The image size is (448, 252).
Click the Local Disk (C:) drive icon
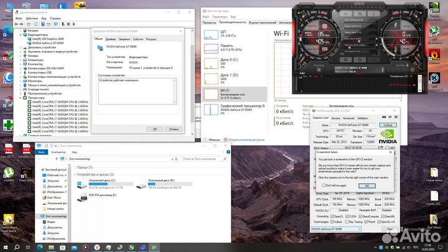[82, 185]
